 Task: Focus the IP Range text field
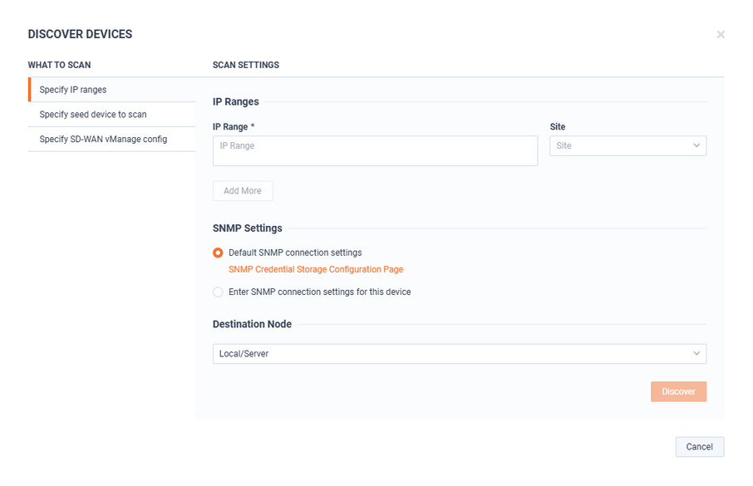click(x=375, y=151)
